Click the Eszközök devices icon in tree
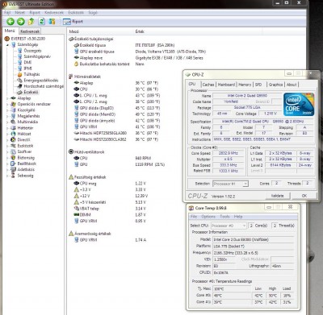323x315 pixels. 13,146
